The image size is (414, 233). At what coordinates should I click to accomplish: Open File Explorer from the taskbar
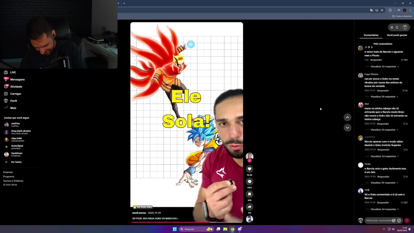coord(225,229)
